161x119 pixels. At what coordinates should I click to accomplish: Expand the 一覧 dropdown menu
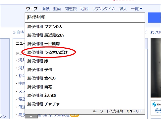(x=137, y=9)
